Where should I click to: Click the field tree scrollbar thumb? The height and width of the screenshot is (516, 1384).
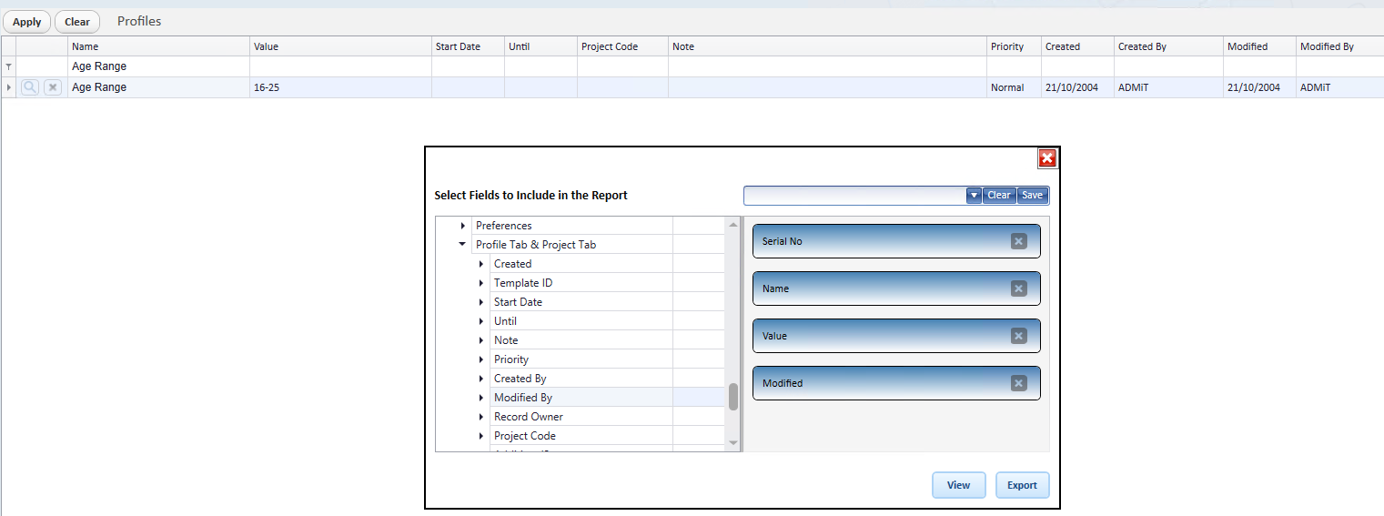pos(733,397)
